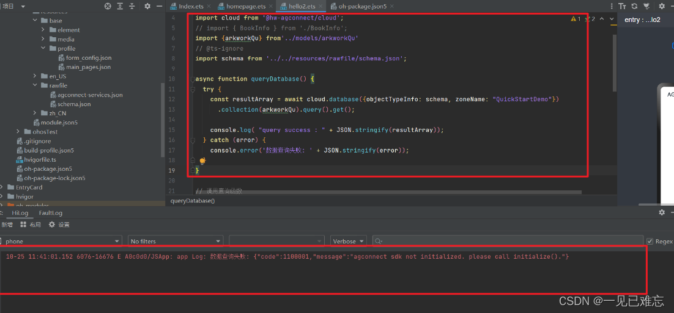Click the yellow warning indicator icon
This screenshot has height=313, width=674.
click(x=574, y=19)
